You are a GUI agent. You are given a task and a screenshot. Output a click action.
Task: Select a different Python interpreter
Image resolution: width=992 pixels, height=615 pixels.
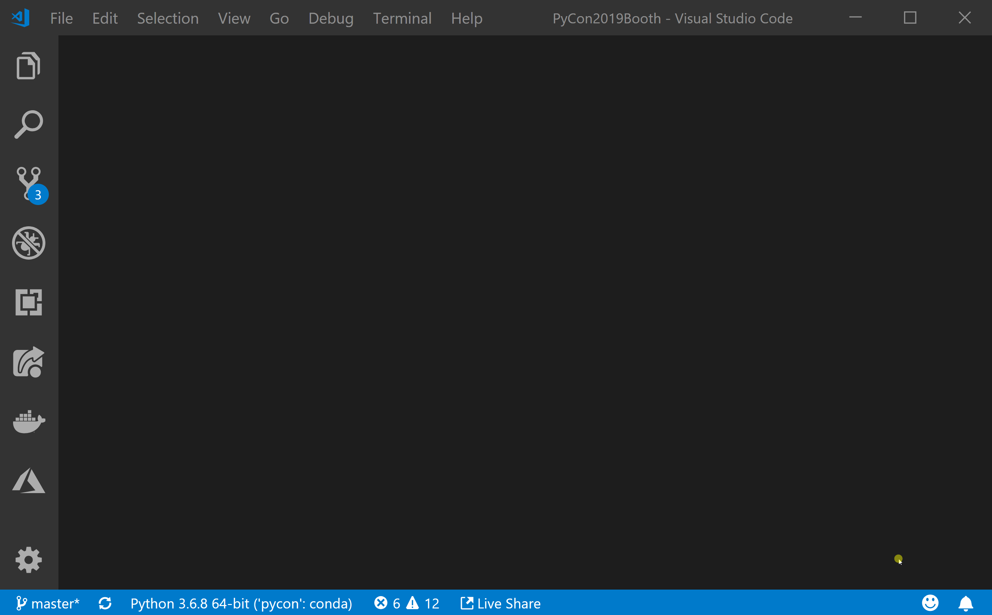pyautogui.click(x=241, y=603)
